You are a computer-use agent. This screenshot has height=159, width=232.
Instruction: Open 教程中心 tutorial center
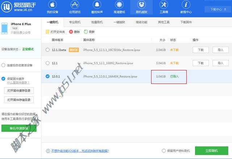(186, 7)
